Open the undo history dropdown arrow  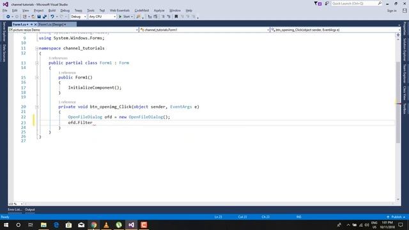(x=57, y=17)
